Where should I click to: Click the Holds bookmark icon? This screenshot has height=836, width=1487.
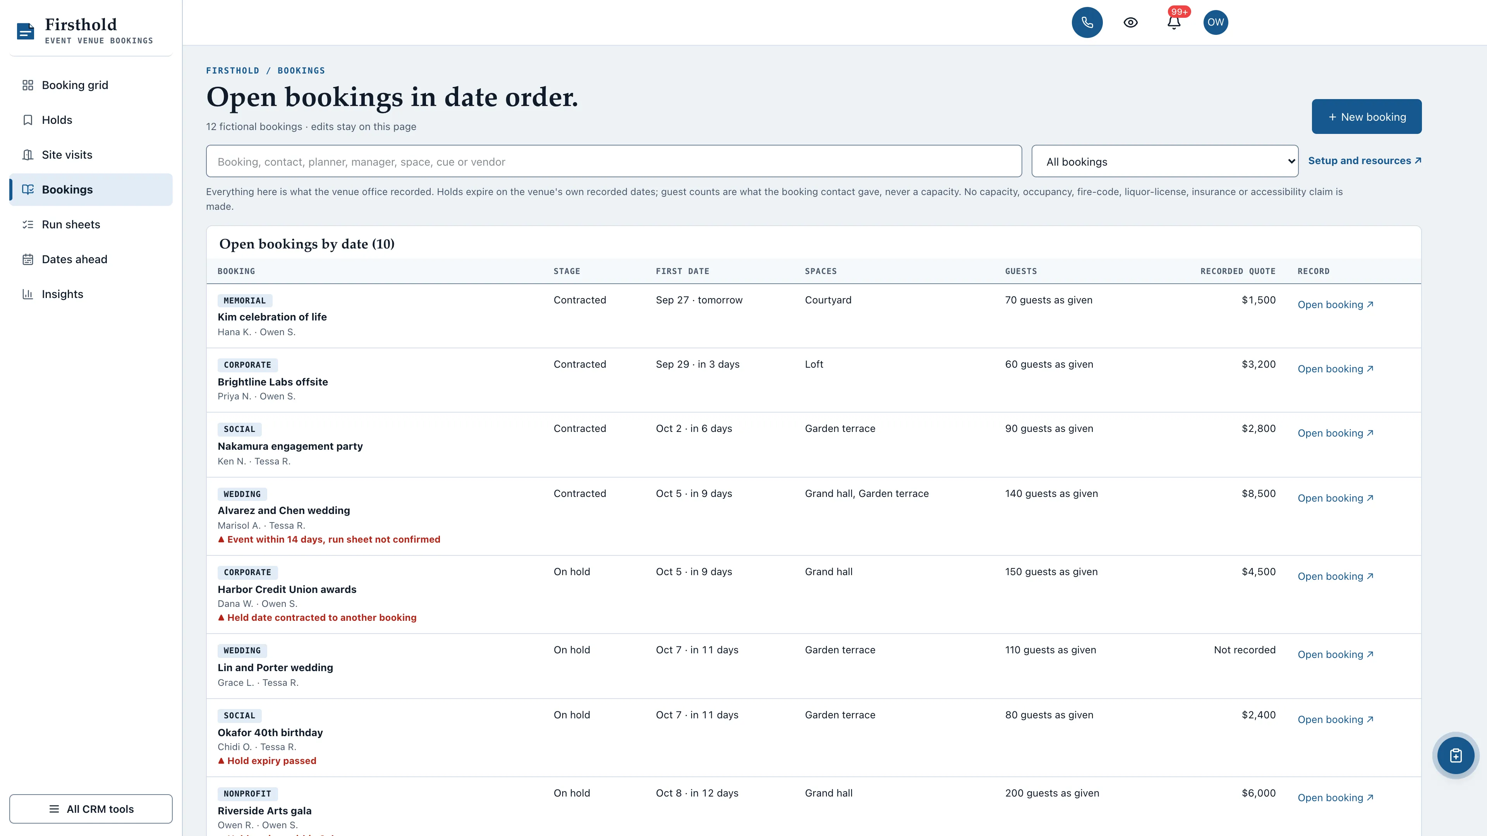pyautogui.click(x=28, y=120)
